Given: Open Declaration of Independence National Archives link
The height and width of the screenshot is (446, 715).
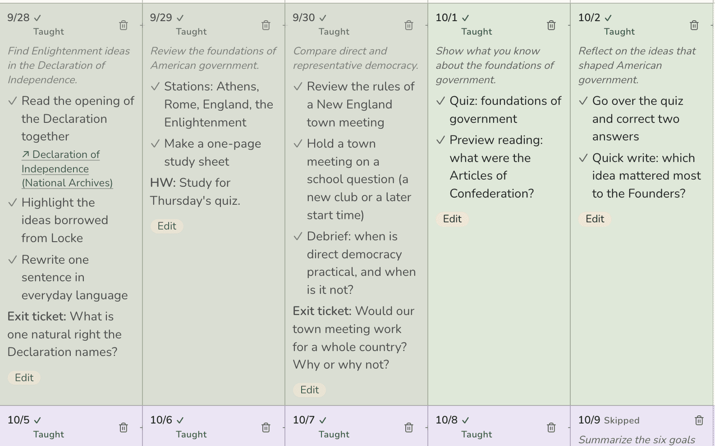Looking at the screenshot, I should (67, 169).
